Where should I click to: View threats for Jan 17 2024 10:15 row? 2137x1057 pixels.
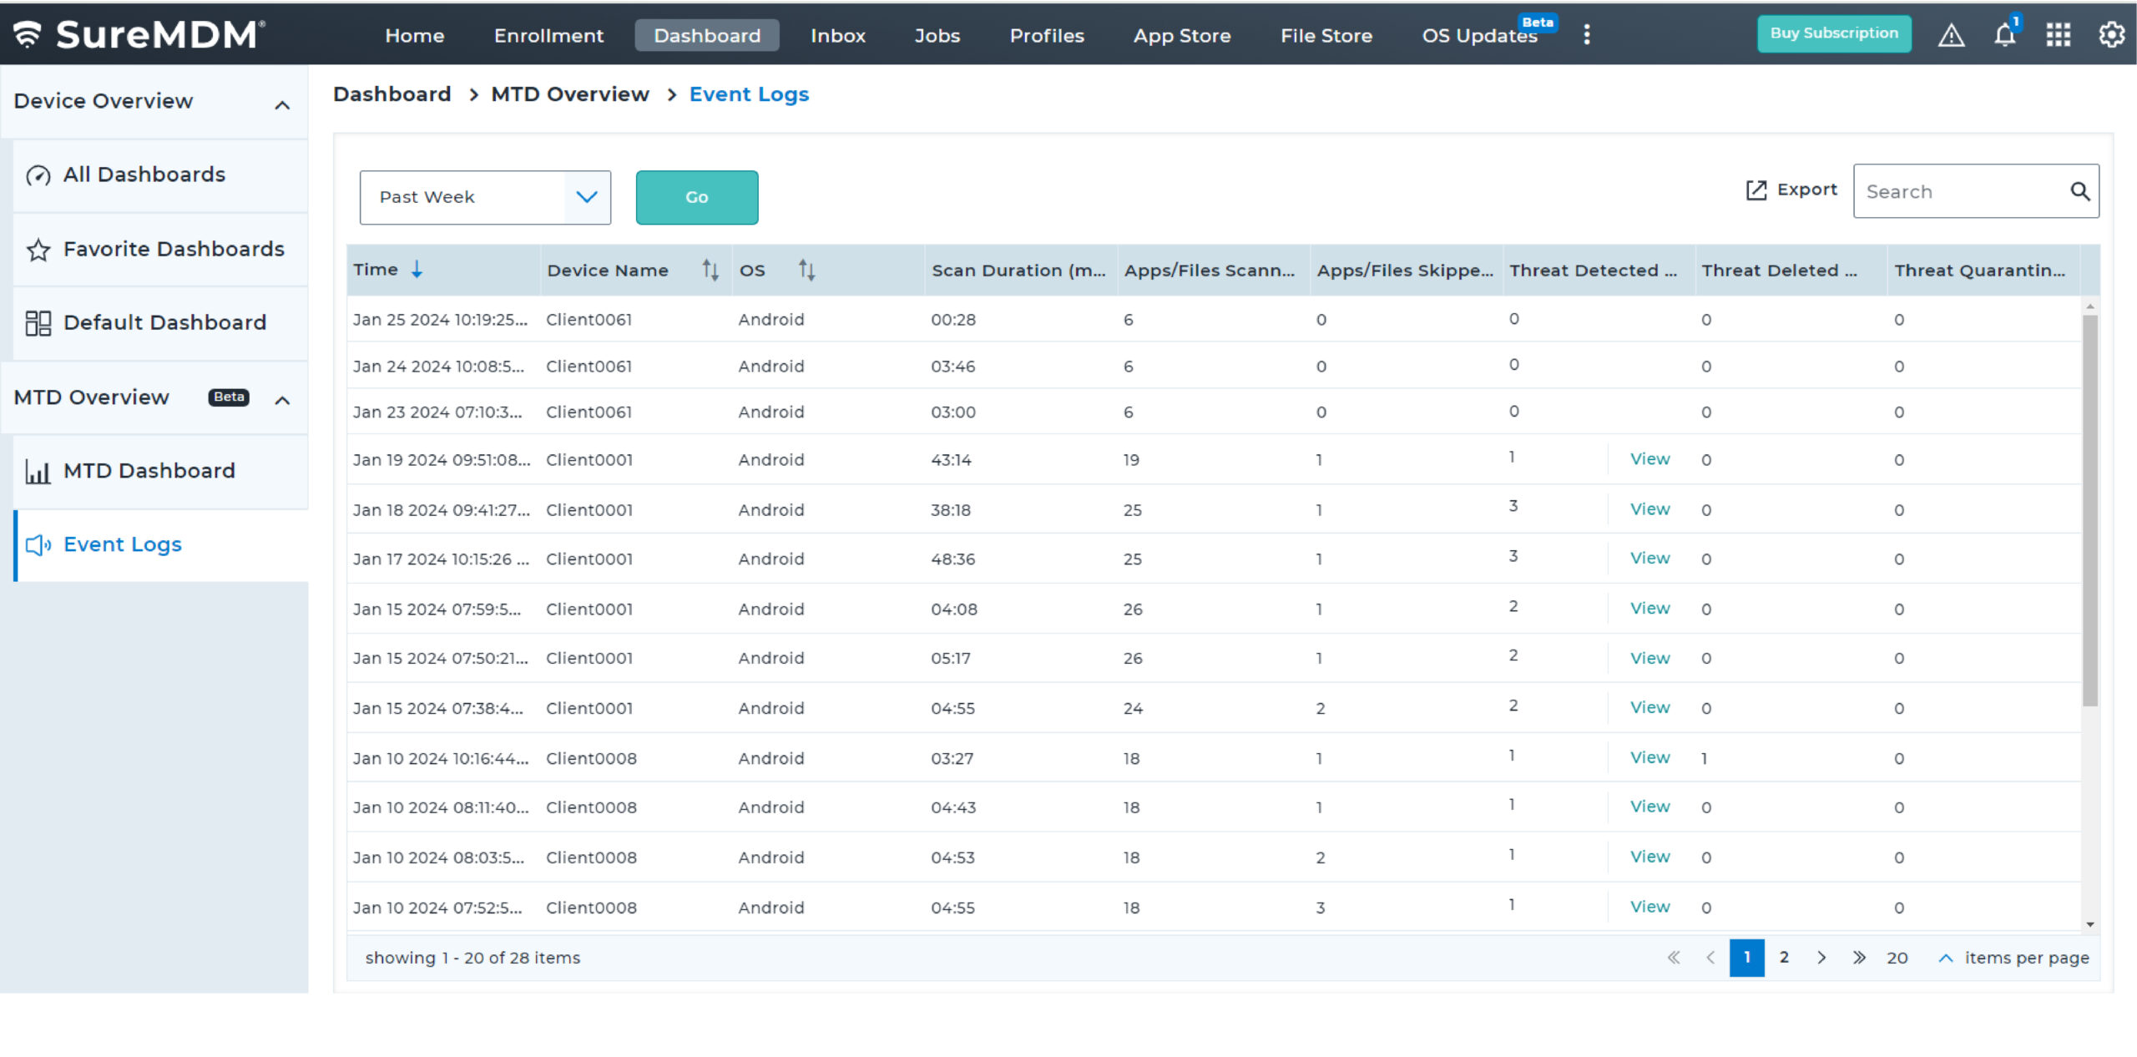pos(1649,559)
